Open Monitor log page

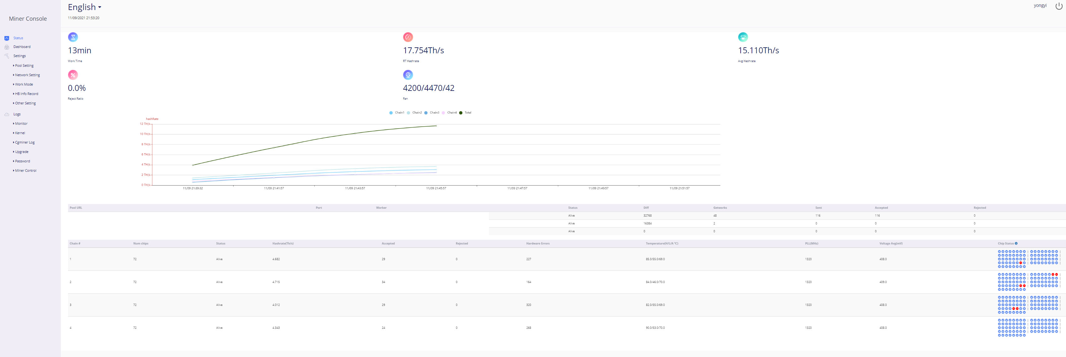(x=20, y=124)
